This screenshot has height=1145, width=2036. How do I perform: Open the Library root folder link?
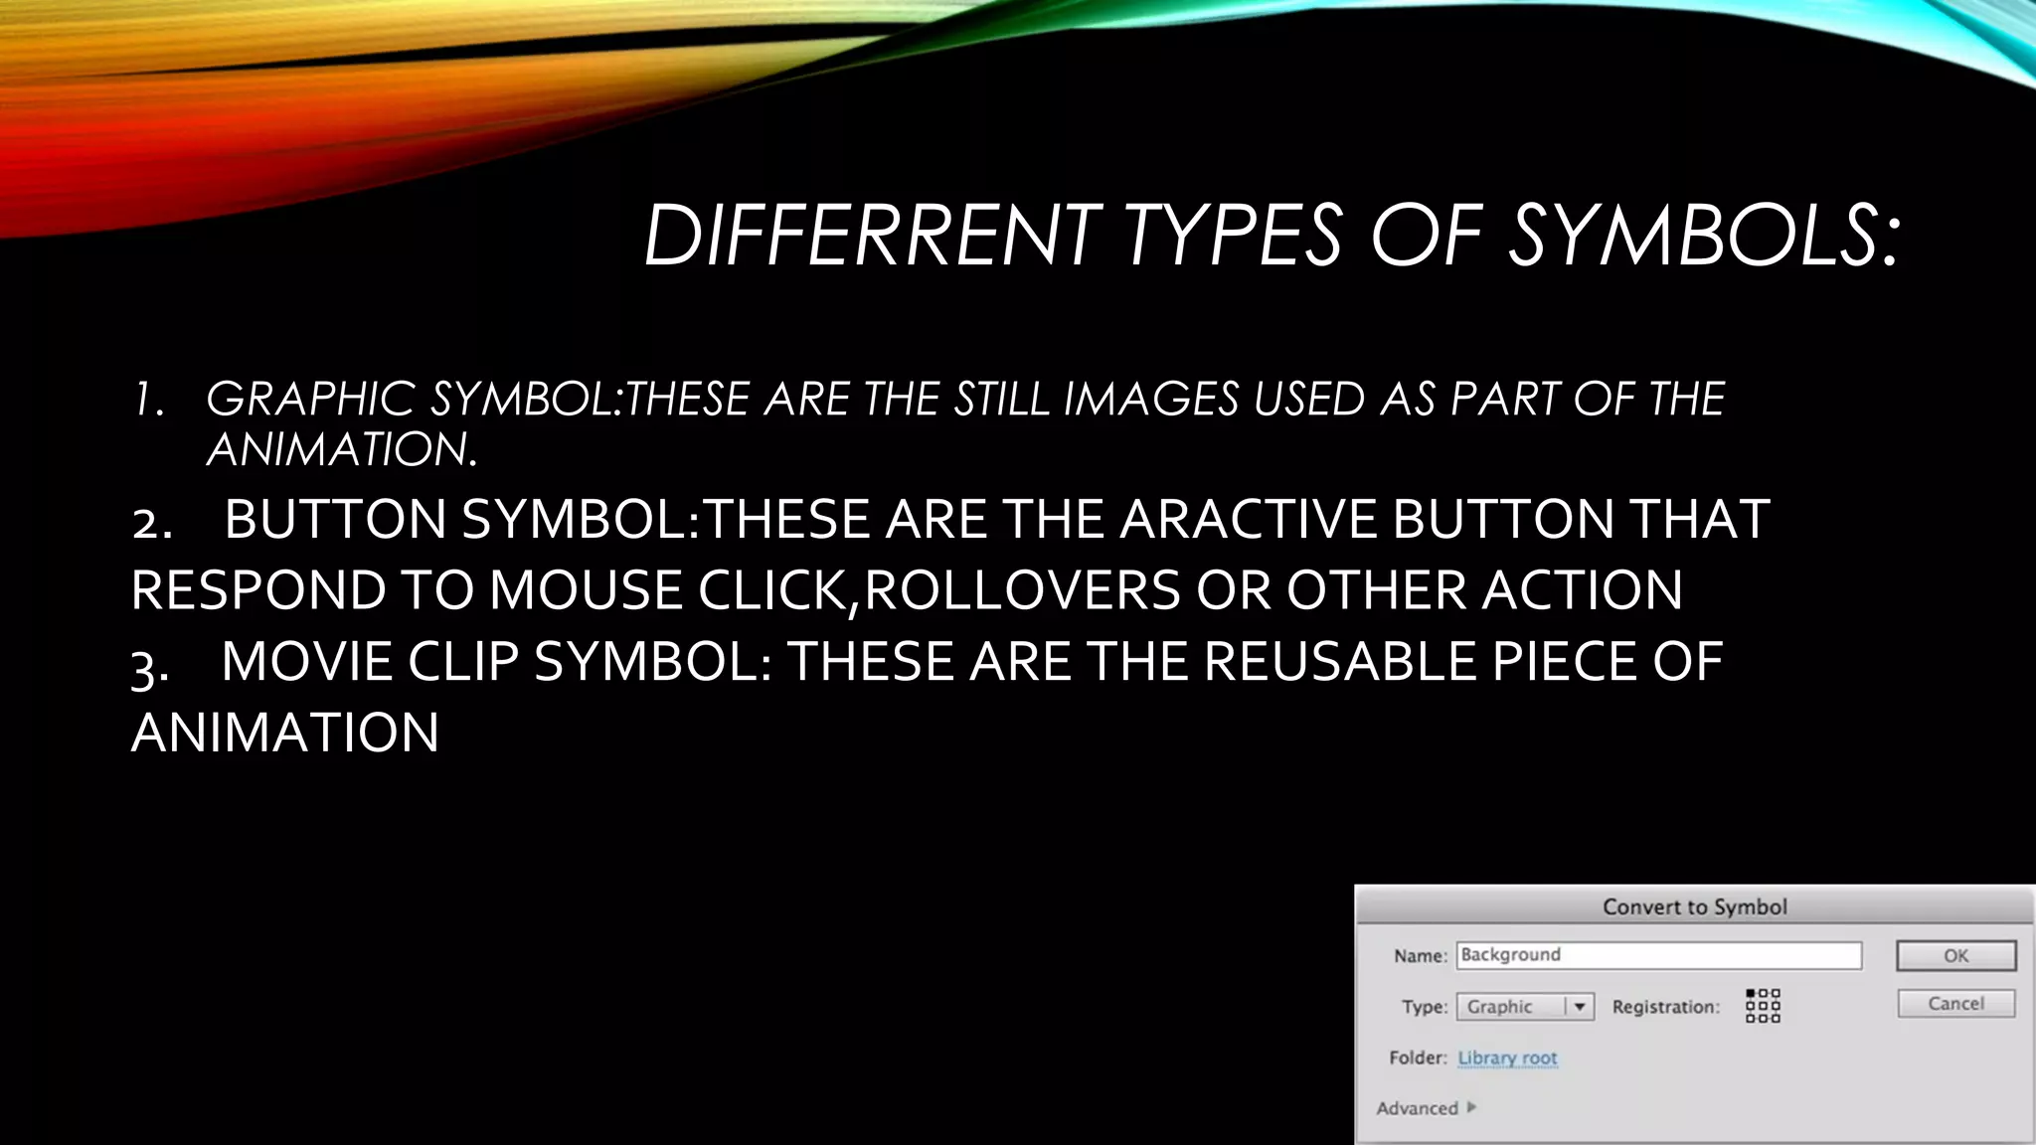pyautogui.click(x=1507, y=1058)
